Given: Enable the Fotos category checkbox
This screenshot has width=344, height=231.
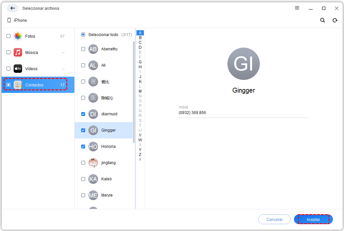Looking at the screenshot, I should 8,36.
